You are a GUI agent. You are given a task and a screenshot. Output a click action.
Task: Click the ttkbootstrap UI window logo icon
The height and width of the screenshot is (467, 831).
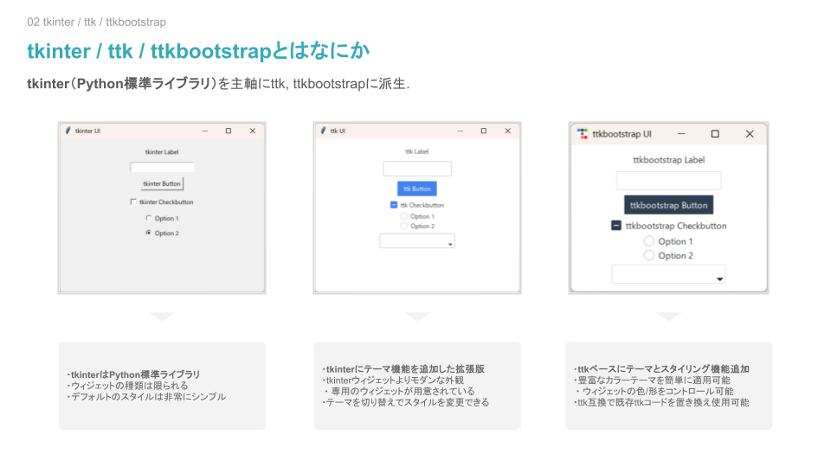point(582,134)
